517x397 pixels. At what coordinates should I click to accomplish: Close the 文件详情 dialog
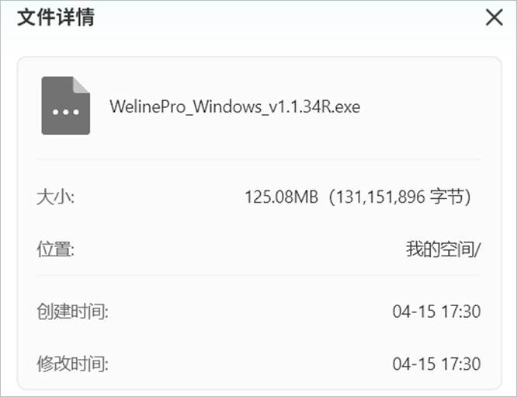494,18
